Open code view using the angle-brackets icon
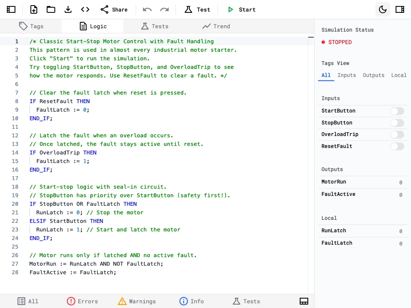Screen dimensions: 411x308 (x=85, y=9)
